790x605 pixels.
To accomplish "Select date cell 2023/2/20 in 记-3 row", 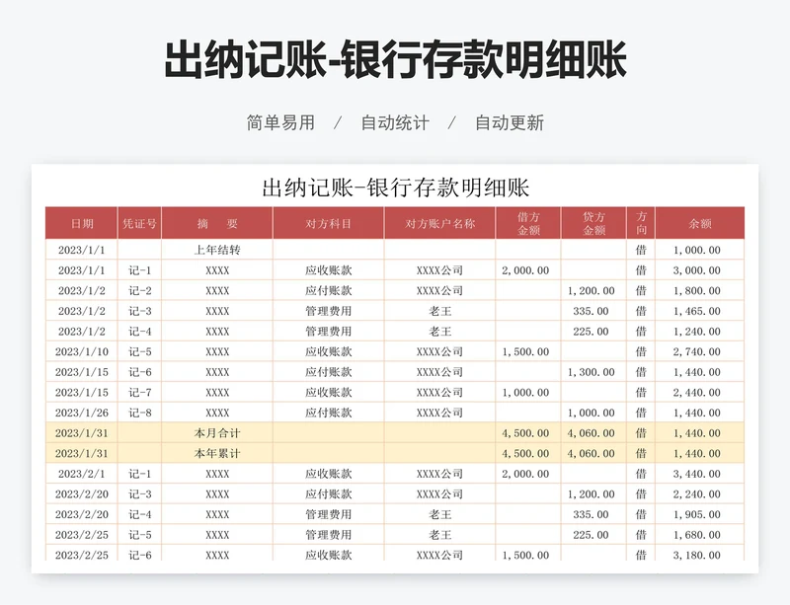I will (x=82, y=494).
